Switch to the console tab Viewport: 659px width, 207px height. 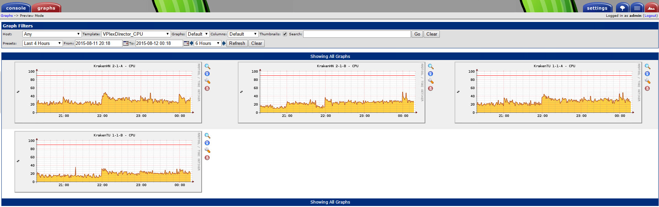16,8
